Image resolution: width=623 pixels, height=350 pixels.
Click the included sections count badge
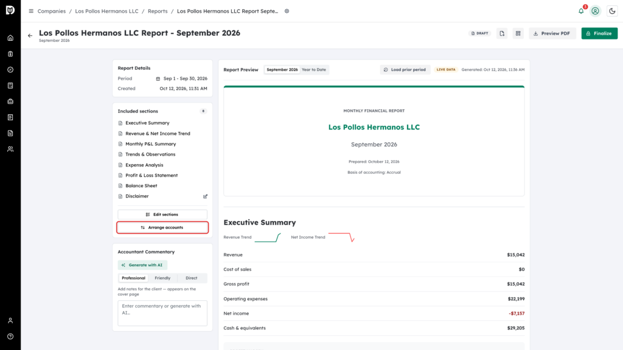click(203, 111)
